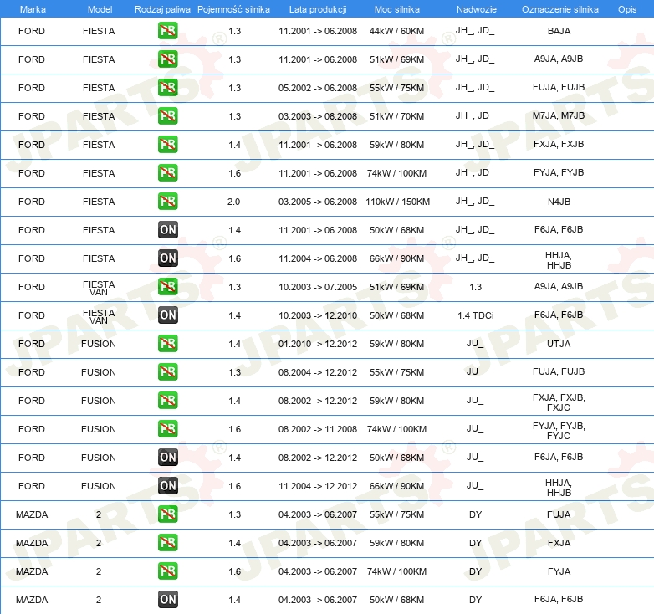Click the petrol icon in the N4JB row
Screen dimensions: 654x614
pos(167,202)
